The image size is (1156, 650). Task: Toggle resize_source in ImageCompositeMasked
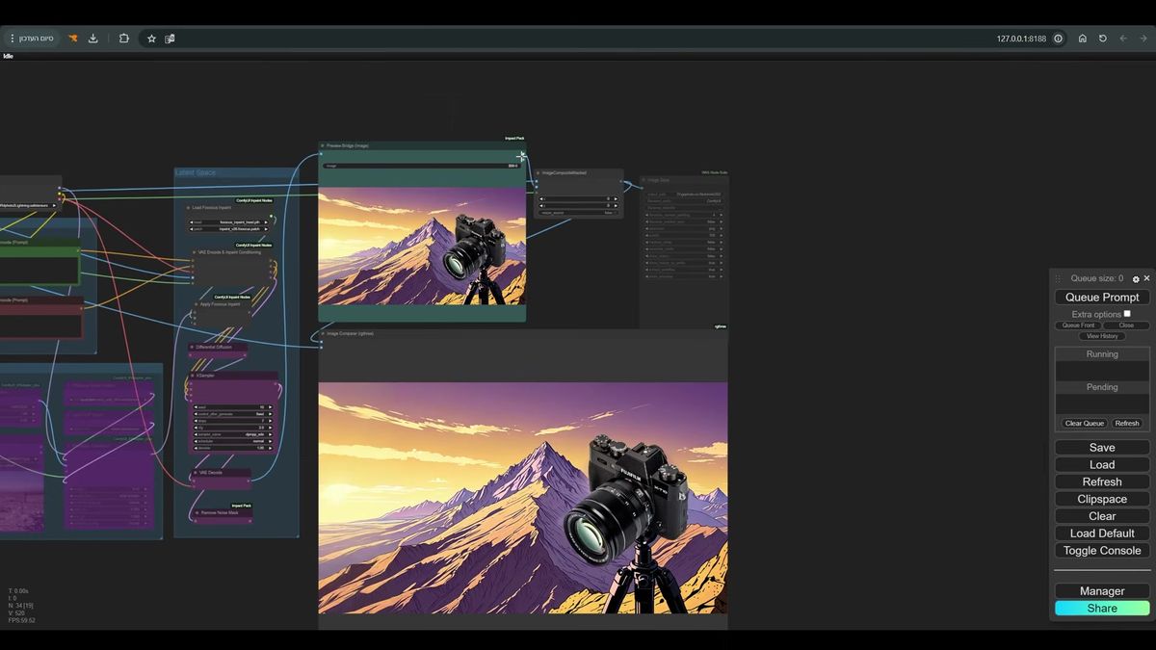(578, 213)
